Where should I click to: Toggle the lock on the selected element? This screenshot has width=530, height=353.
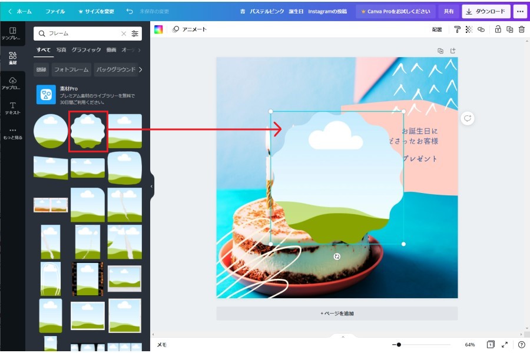(498, 29)
